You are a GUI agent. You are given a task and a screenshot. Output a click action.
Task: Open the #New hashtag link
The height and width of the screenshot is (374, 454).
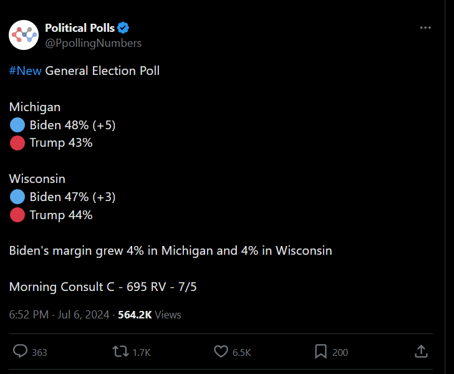tap(25, 71)
